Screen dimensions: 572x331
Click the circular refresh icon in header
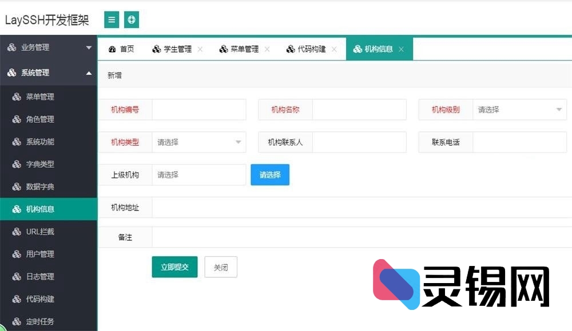131,19
